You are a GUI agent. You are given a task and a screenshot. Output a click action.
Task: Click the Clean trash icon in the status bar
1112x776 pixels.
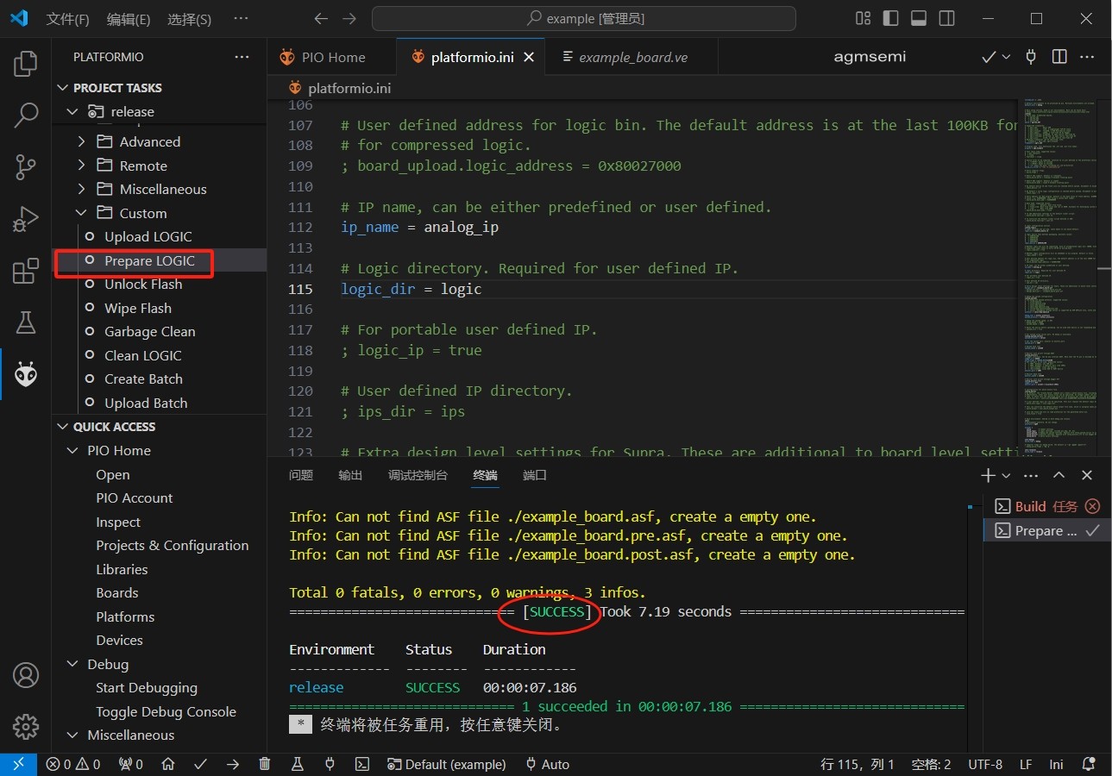coord(265,764)
